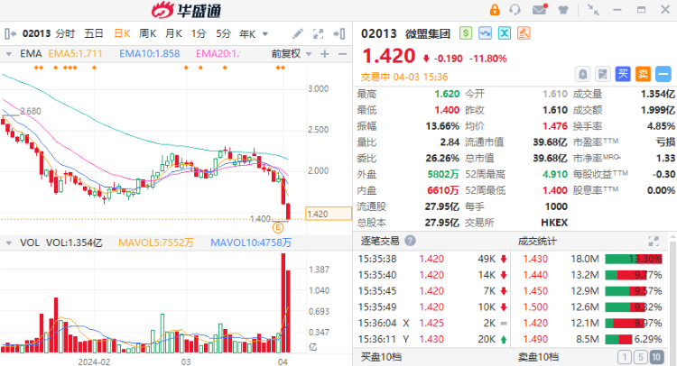The width and height of the screenshot is (677, 366).
Task: Open customer service headset icon
Action: click(515, 10)
